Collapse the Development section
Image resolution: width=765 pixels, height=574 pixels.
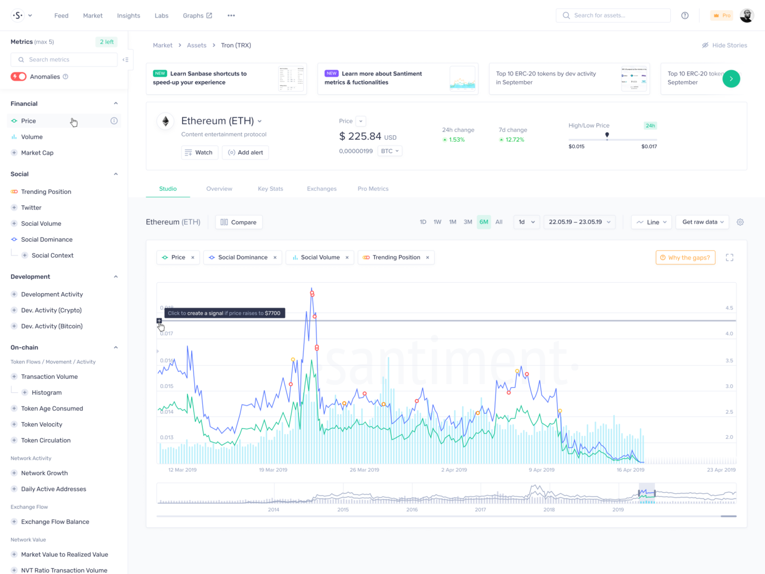[x=116, y=276]
